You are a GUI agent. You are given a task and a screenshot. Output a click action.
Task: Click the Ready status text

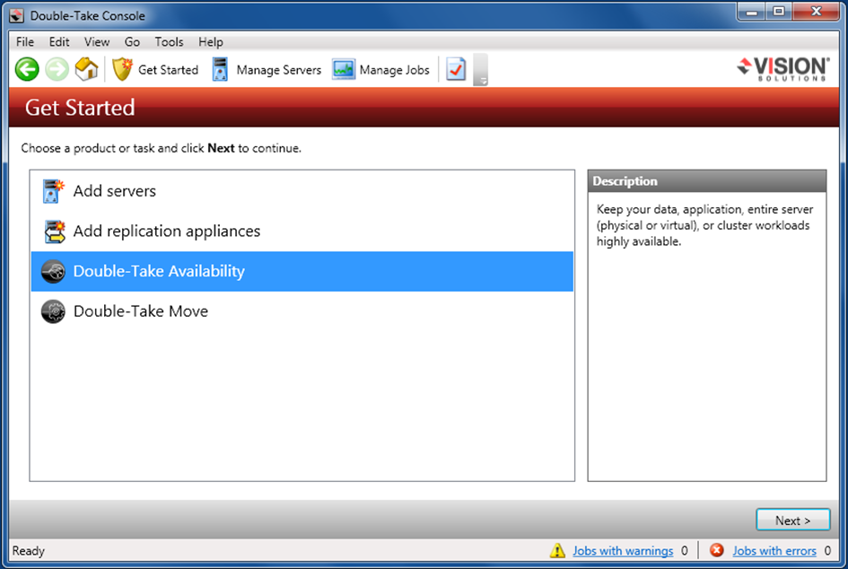coord(29,551)
